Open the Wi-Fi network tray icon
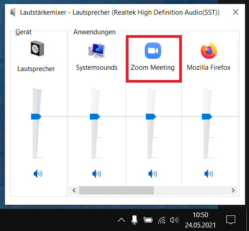The image size is (249, 231). [x=162, y=220]
